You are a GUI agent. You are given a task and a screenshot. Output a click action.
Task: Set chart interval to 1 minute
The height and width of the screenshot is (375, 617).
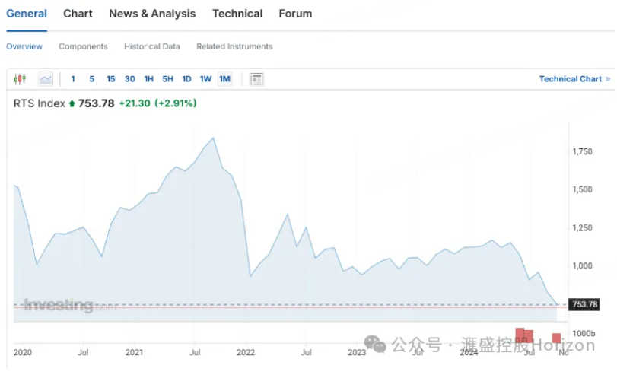(x=73, y=79)
